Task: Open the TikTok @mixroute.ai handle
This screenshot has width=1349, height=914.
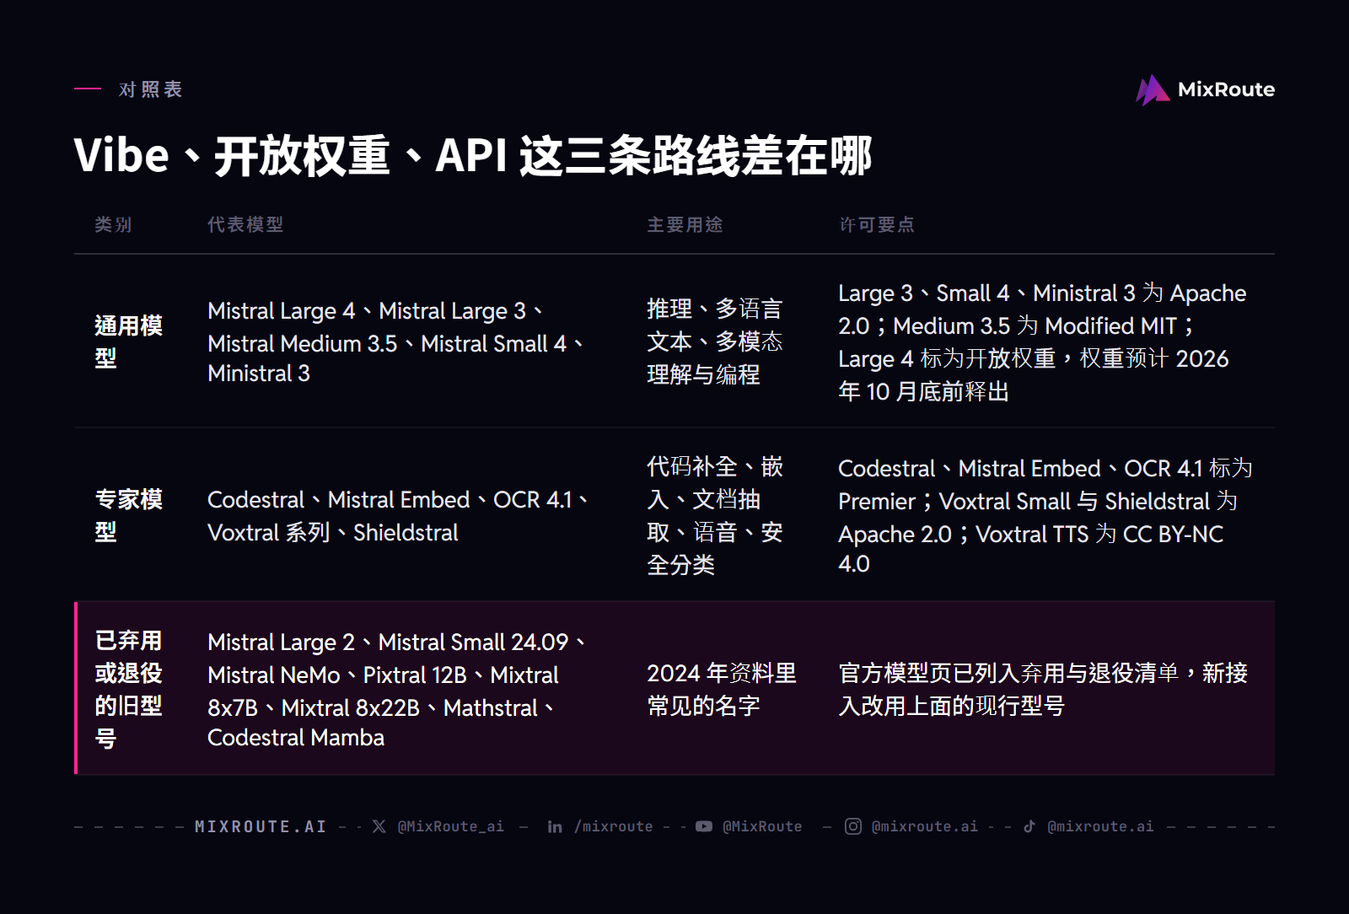Action: [1100, 826]
